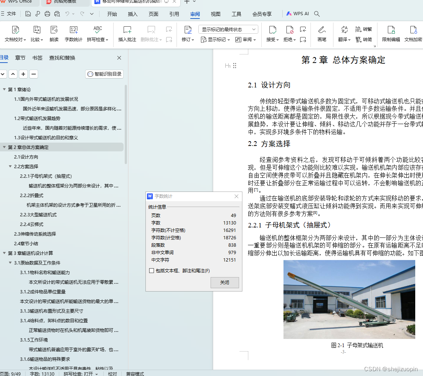
Task: Open quick access toolbar customize chevron
Action: (x=92, y=14)
